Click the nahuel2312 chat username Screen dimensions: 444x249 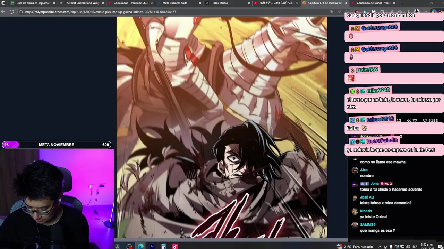380,119
